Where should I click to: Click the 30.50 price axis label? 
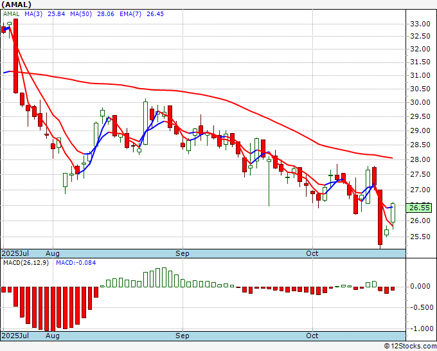pos(420,89)
